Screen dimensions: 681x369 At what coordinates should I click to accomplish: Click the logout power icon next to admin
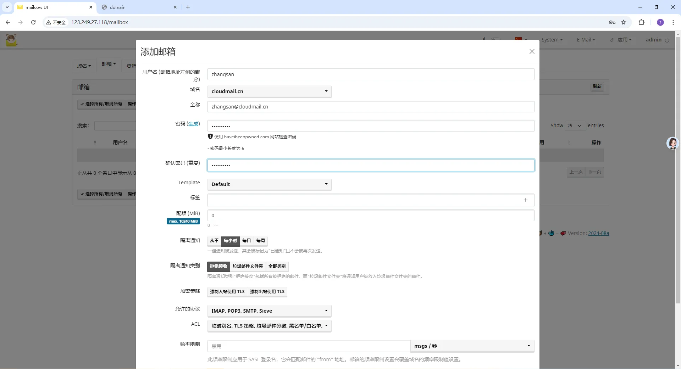[667, 40]
